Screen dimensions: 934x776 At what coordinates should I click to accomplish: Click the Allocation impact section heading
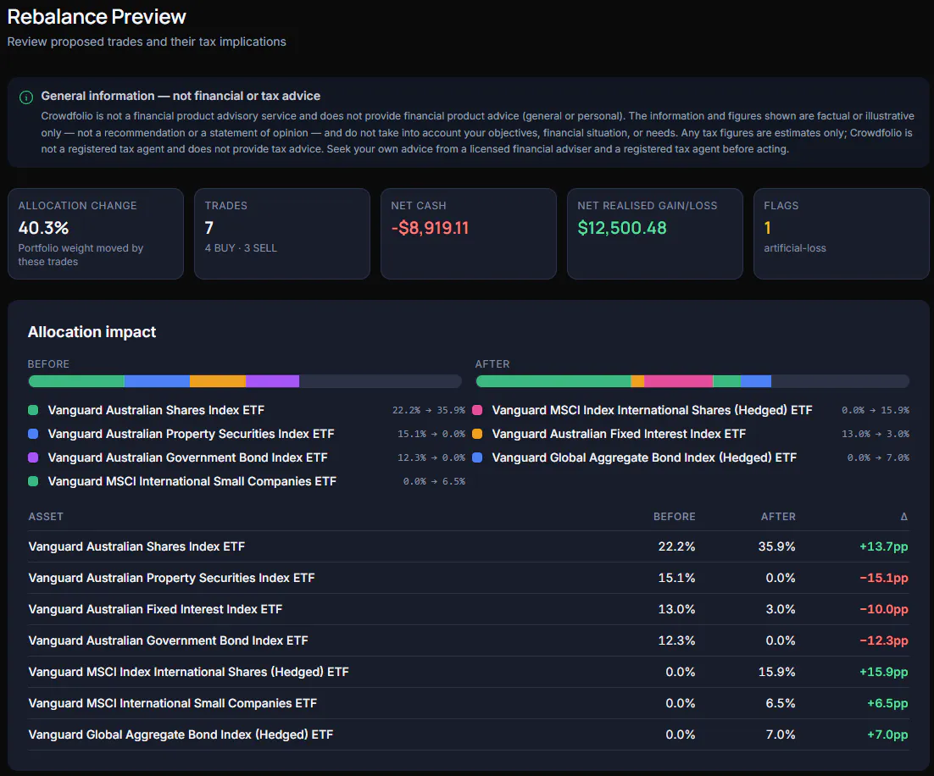tap(92, 332)
